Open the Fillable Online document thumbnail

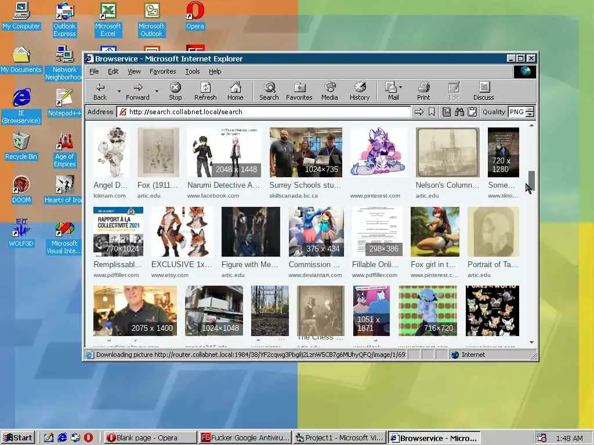(377, 232)
